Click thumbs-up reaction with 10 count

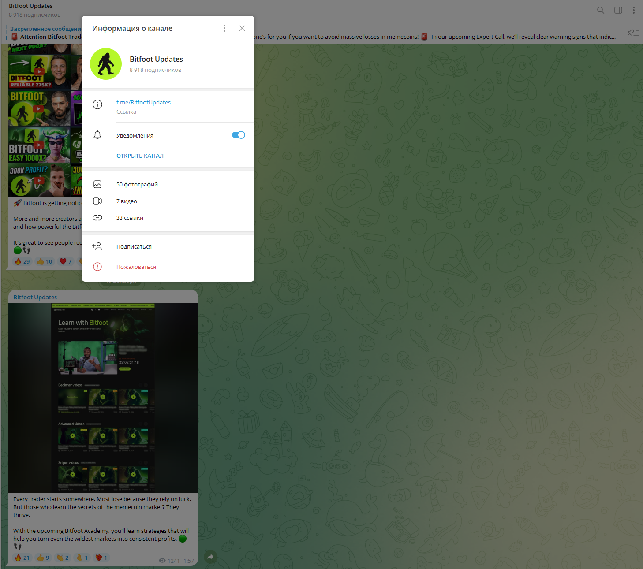45,261
